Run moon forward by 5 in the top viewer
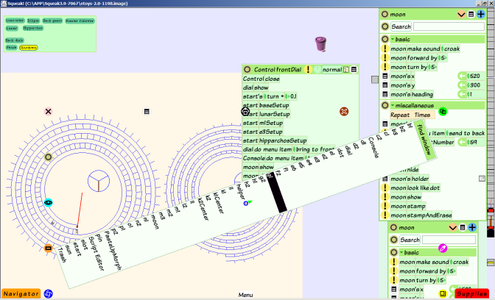The height and width of the screenshot is (300, 495). point(385,57)
